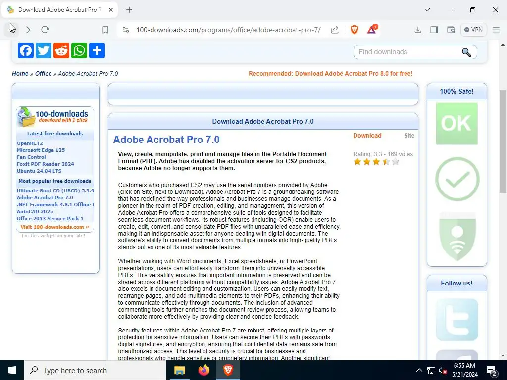Image resolution: width=507 pixels, height=380 pixels.
Task: Open the OpenRCT2 download link
Action: coord(30,143)
